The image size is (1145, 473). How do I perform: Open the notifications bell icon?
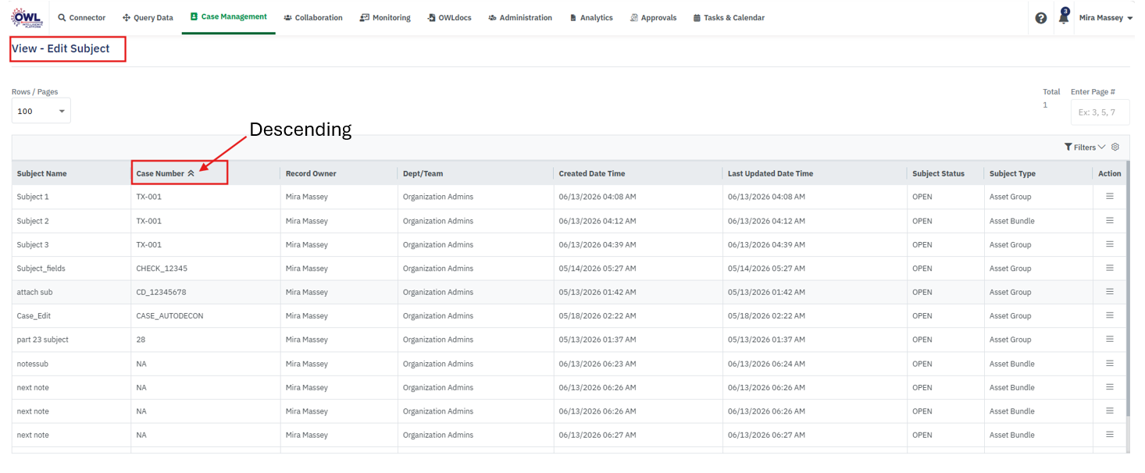(x=1063, y=17)
